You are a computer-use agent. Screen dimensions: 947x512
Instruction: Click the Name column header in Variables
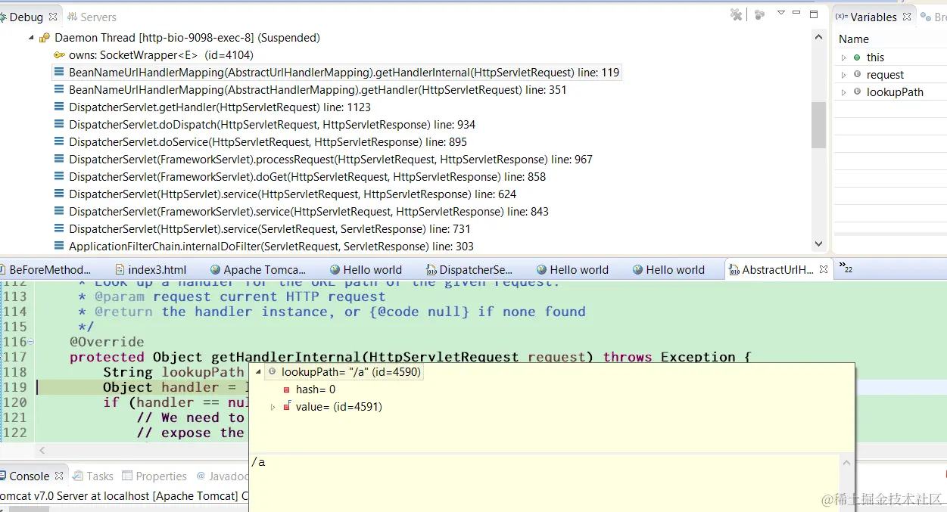854,39
